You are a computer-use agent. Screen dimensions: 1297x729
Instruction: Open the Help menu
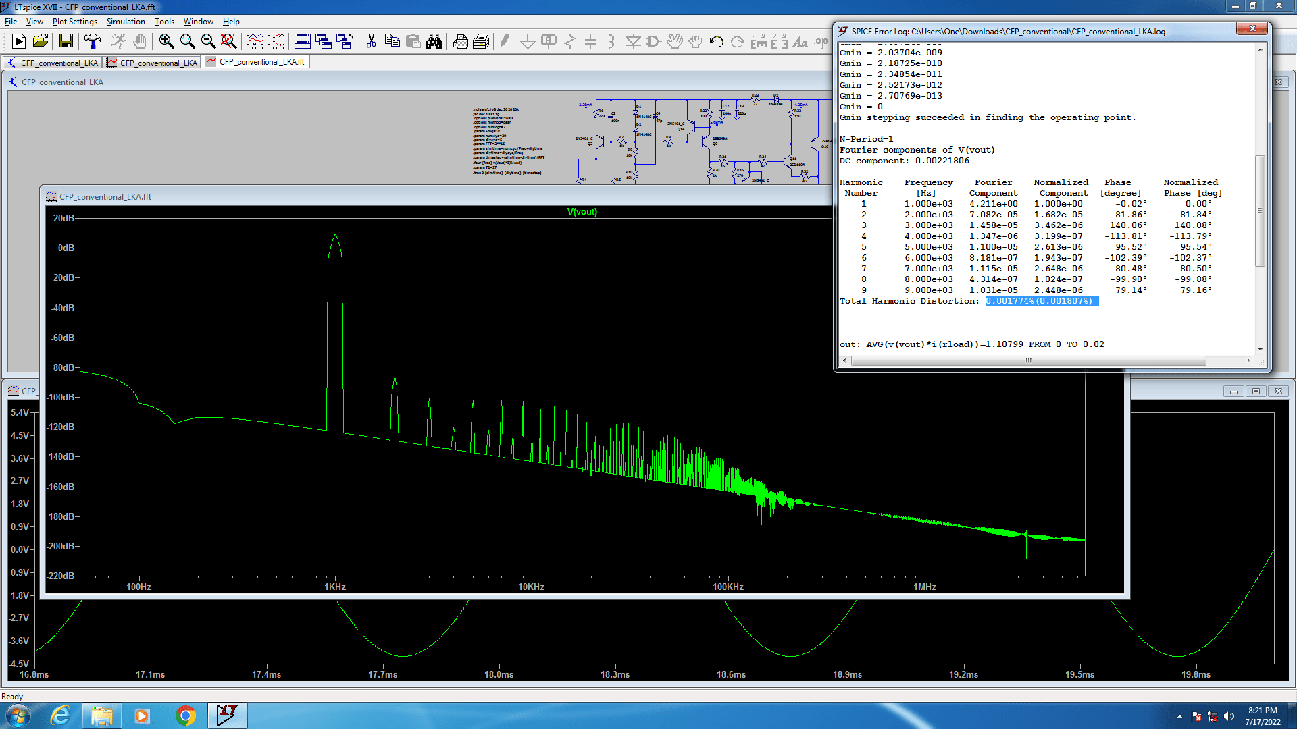[231, 22]
